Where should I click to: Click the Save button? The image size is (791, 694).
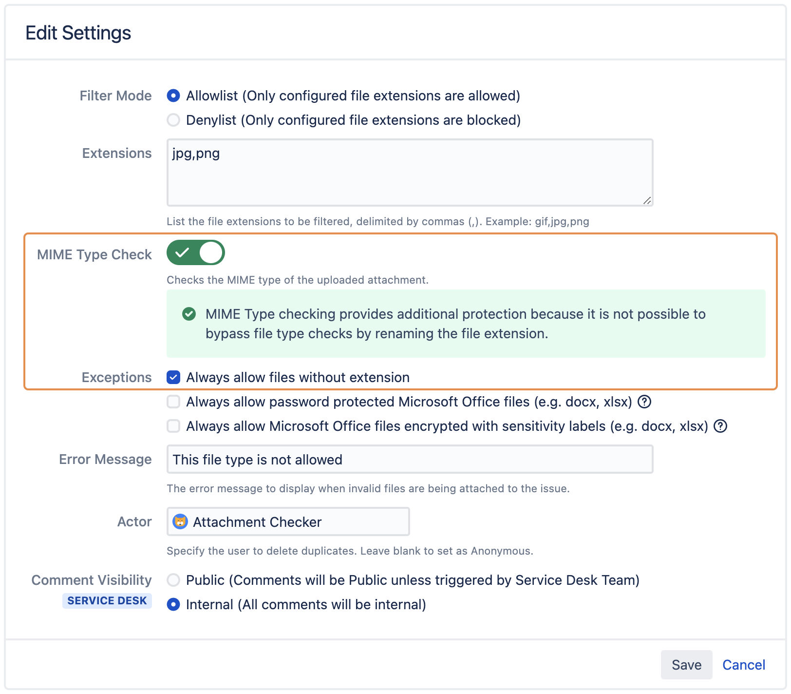(686, 664)
